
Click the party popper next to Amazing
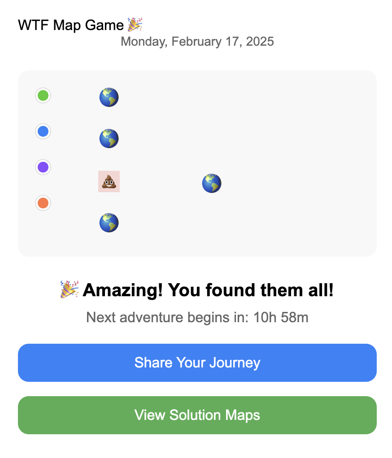tap(69, 289)
